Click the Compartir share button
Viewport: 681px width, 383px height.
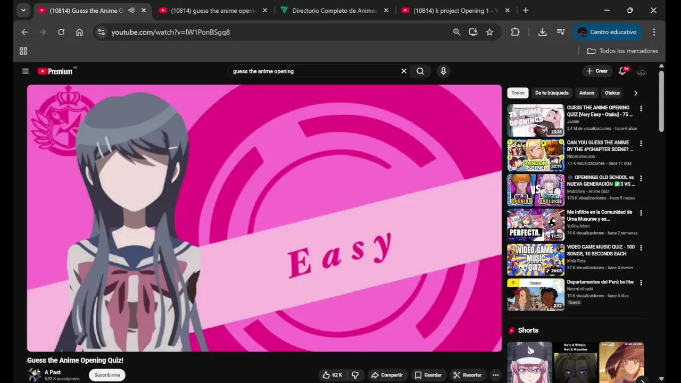tap(387, 375)
